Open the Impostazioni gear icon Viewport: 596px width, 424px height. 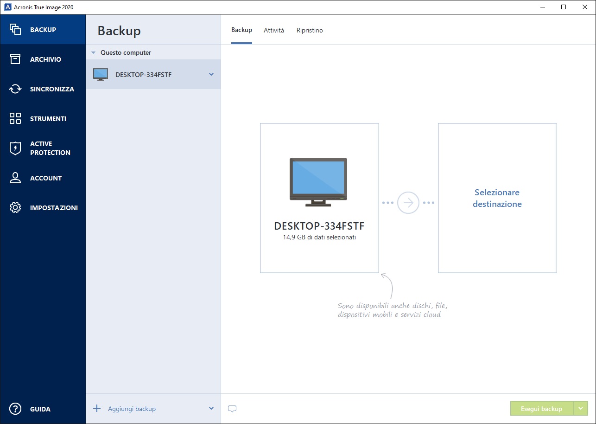pyautogui.click(x=15, y=207)
